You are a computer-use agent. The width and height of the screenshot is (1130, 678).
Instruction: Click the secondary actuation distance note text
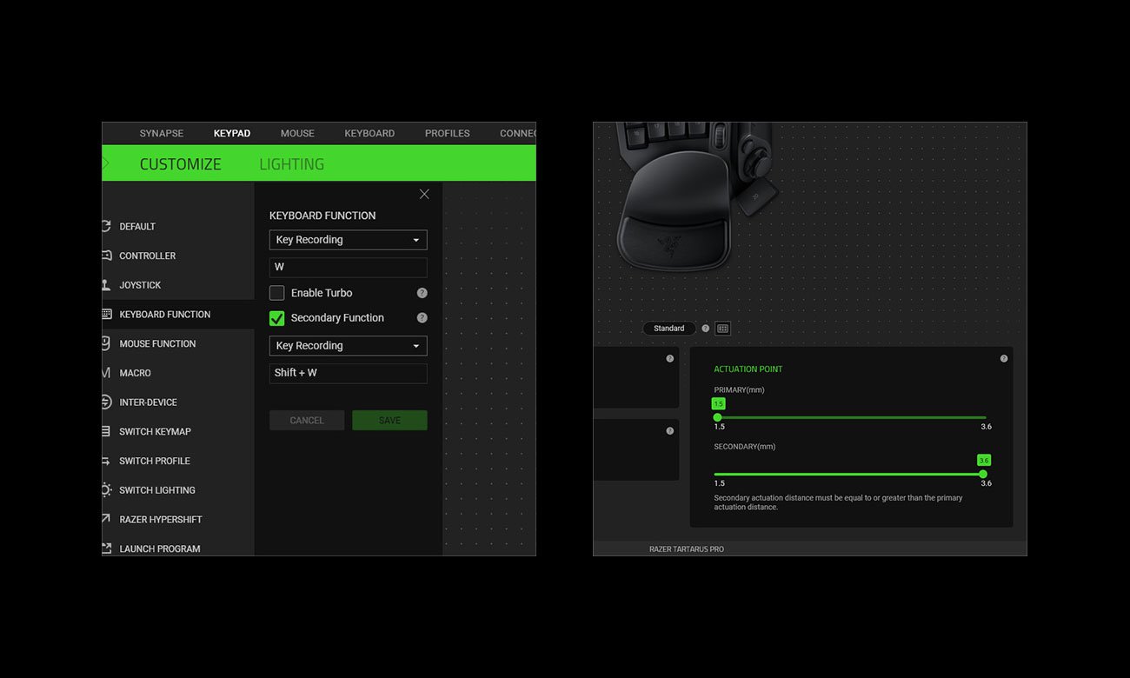point(838,502)
